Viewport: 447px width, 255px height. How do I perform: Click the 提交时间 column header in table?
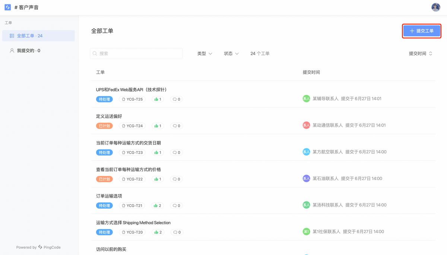311,72
